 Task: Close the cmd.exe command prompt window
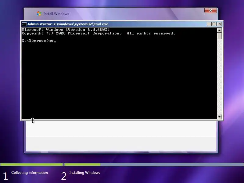[x=219, y=24]
